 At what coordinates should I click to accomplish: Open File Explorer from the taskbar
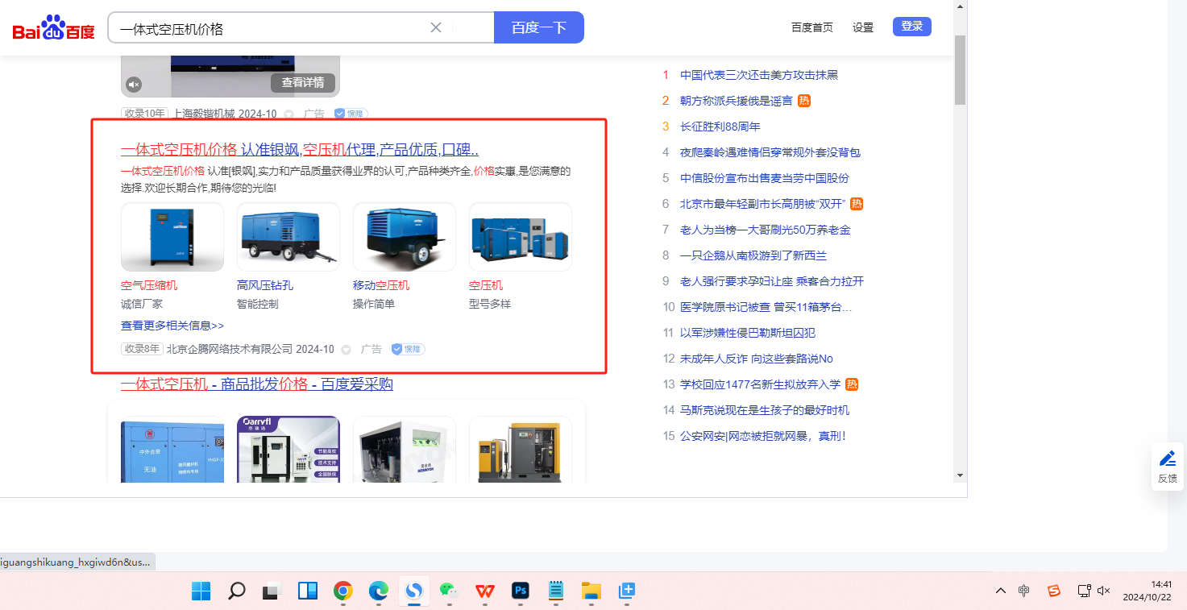click(x=591, y=591)
